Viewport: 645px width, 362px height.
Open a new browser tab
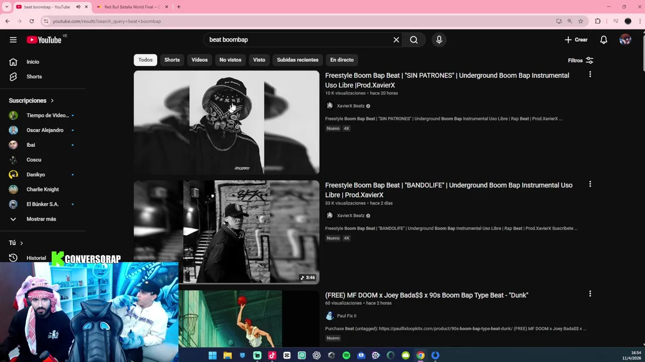coord(178,7)
